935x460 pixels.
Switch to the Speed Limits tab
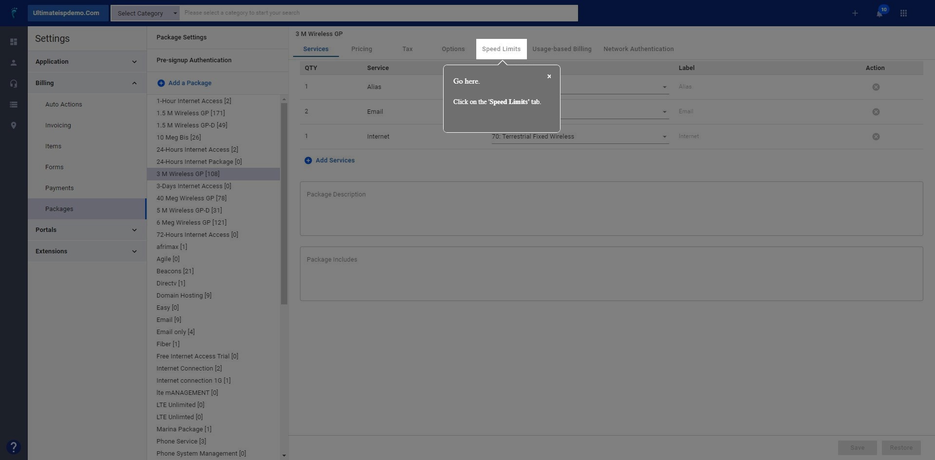[x=501, y=49]
